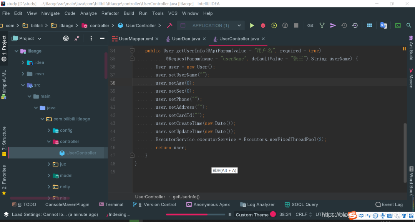Screen dimensions: 415x222
Task: Pause the indexing progress
Action: point(230,215)
